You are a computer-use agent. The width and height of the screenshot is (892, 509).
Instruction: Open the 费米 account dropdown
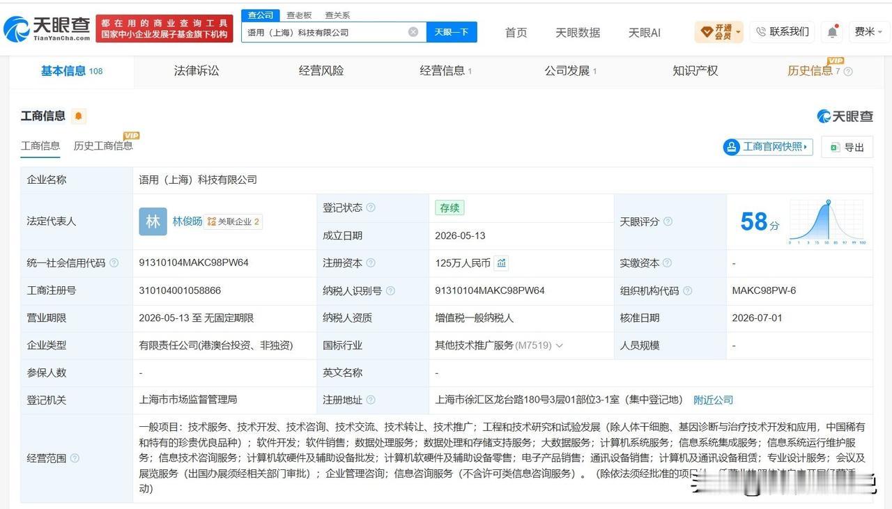click(x=869, y=32)
